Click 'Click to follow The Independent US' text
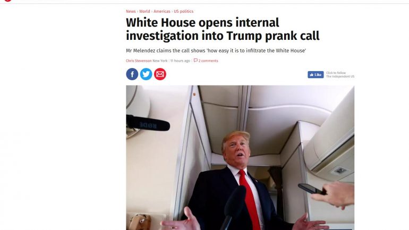Viewport: 409px width, 230px height. (340, 75)
